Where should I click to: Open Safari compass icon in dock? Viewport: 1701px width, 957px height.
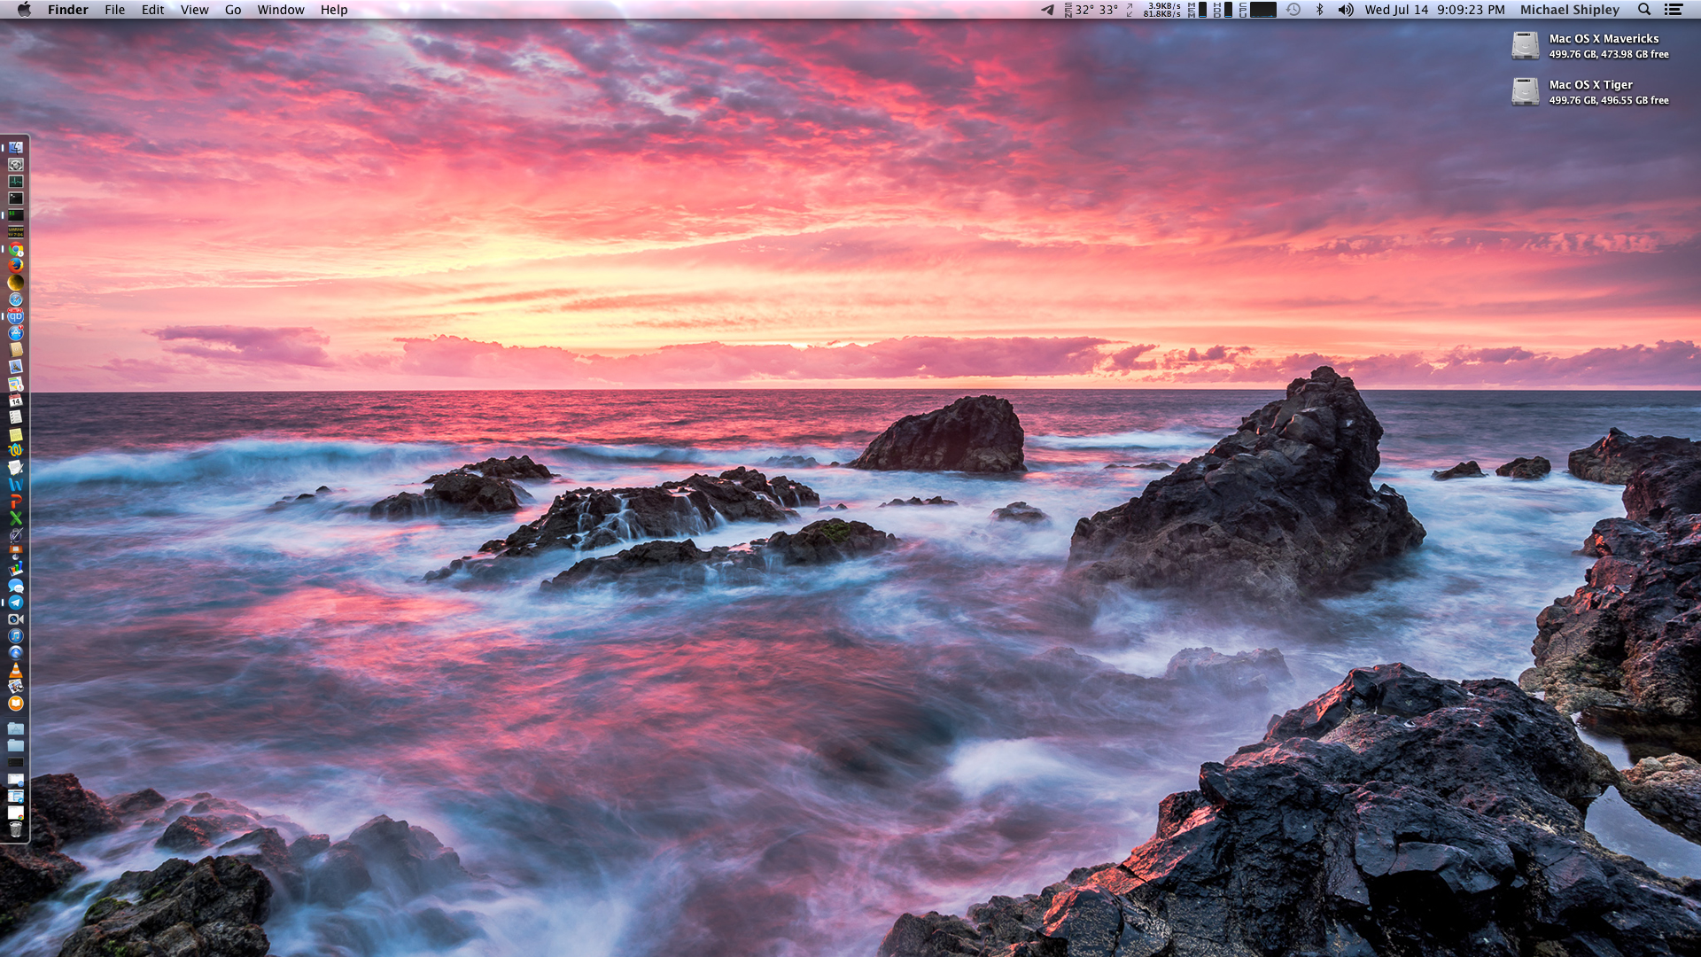click(16, 300)
